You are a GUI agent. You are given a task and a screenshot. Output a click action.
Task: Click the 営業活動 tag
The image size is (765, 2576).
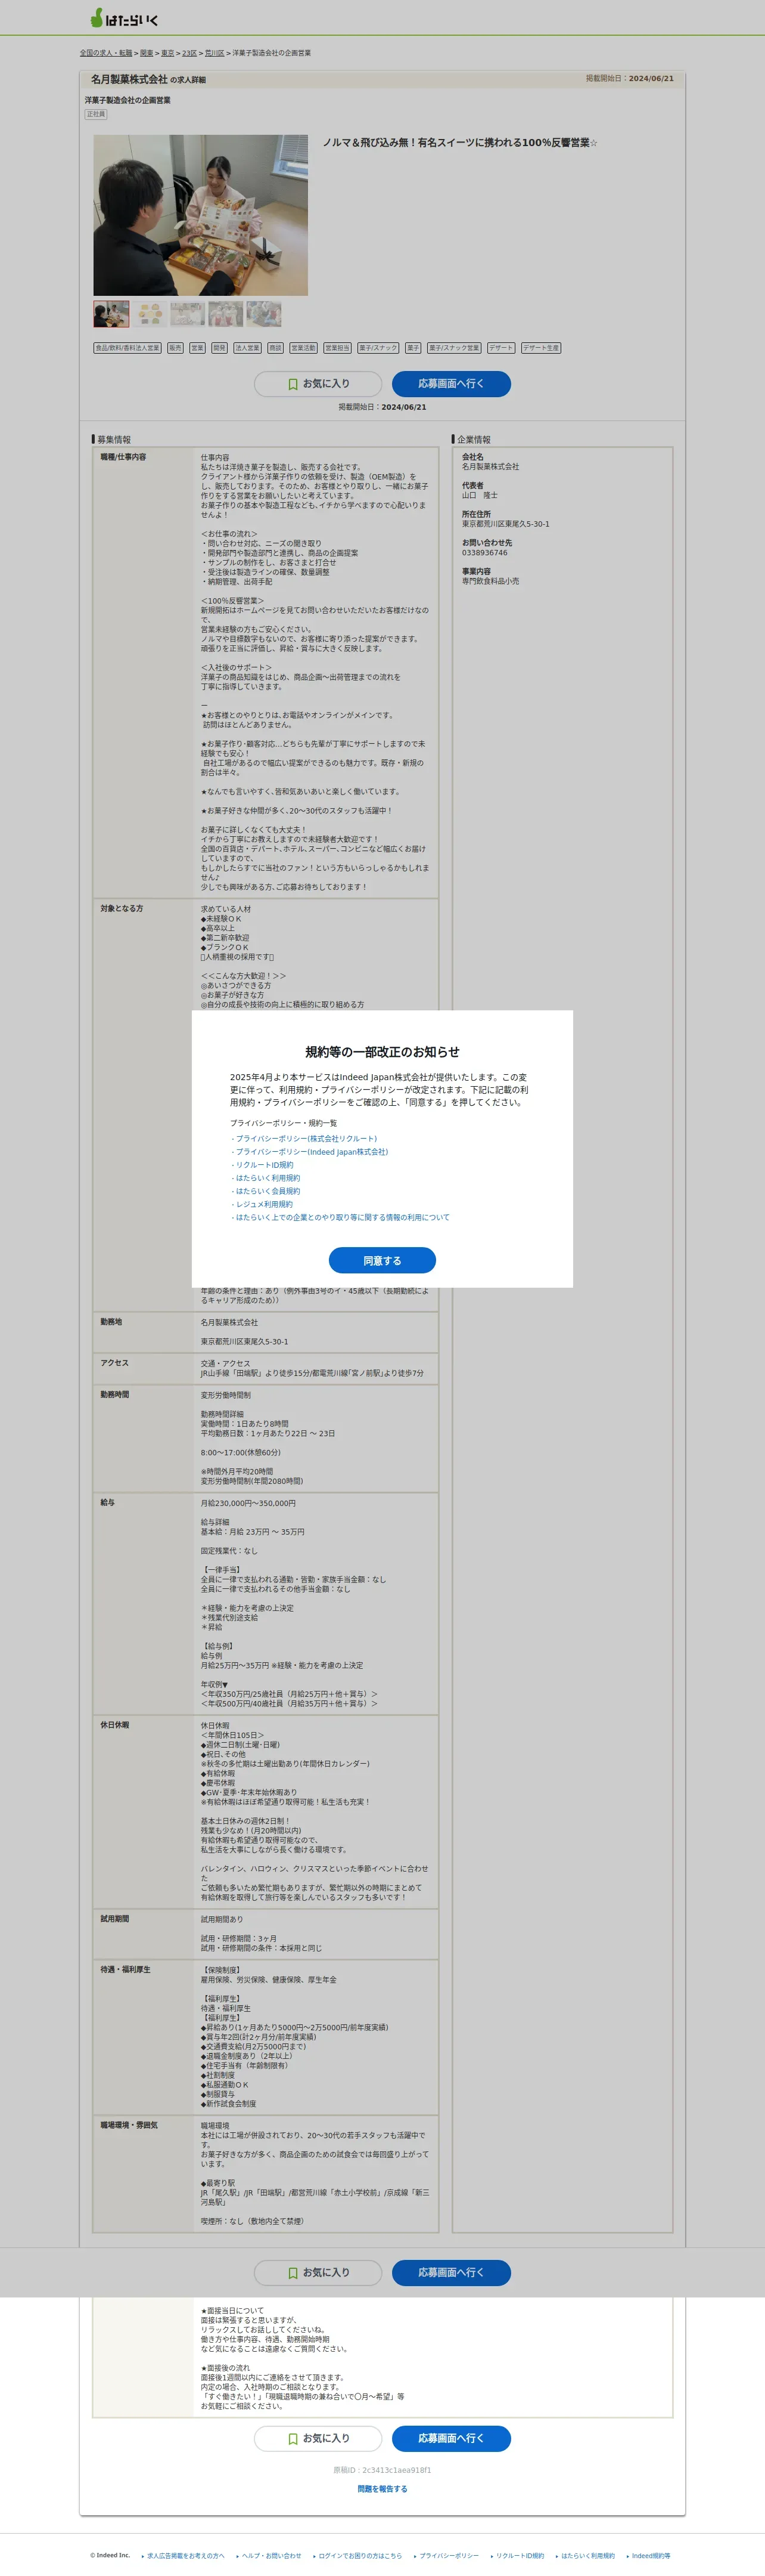pyautogui.click(x=304, y=348)
